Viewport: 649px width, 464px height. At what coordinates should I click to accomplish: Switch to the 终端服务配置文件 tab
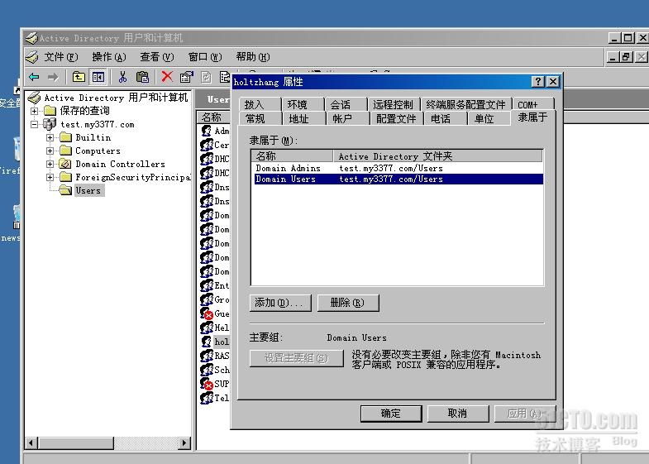pos(466,104)
